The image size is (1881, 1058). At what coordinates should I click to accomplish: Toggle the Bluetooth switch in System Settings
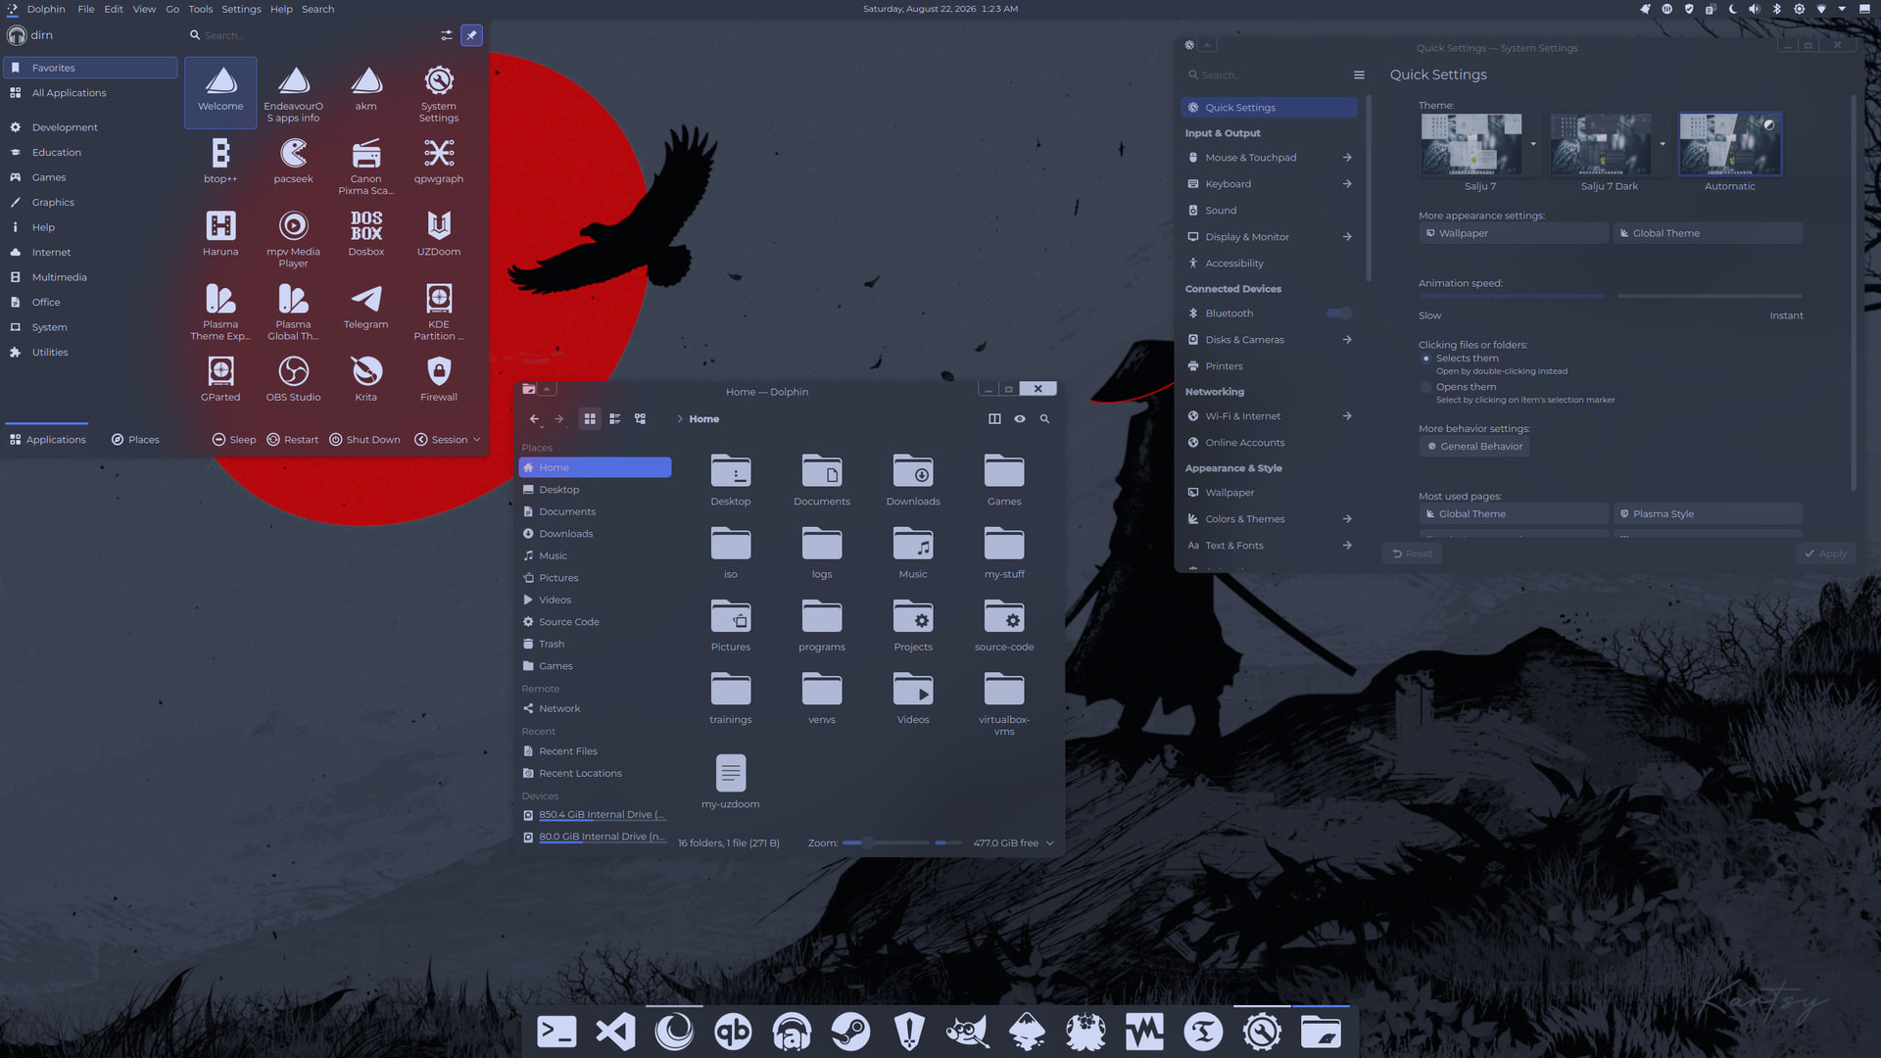click(x=1339, y=313)
